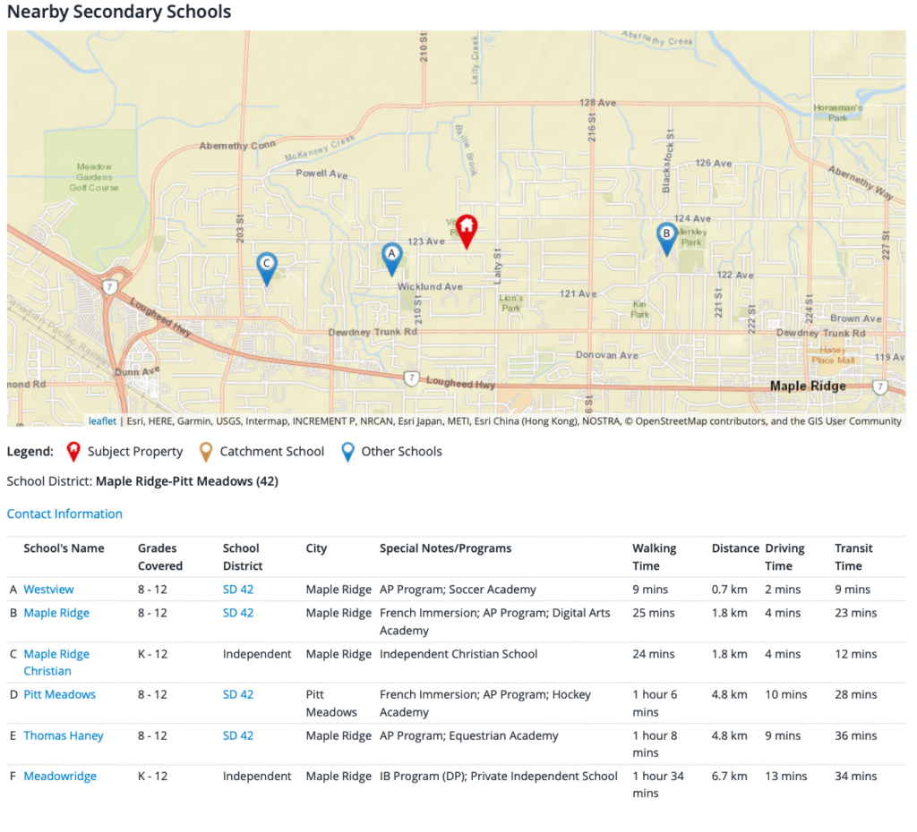Image resolution: width=917 pixels, height=832 pixels.
Task: Select map marker B near Merkley Park
Action: [665, 237]
